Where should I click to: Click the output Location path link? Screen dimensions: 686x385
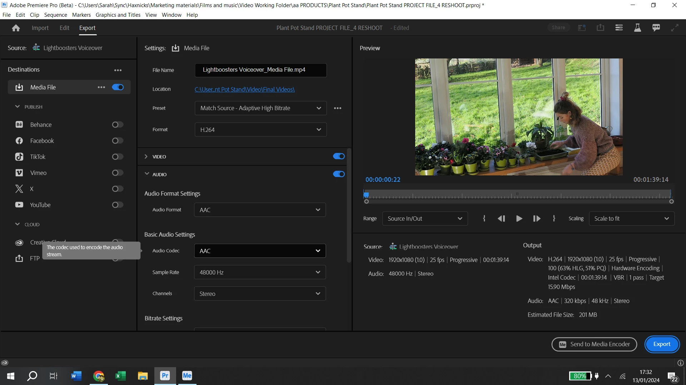(x=244, y=89)
